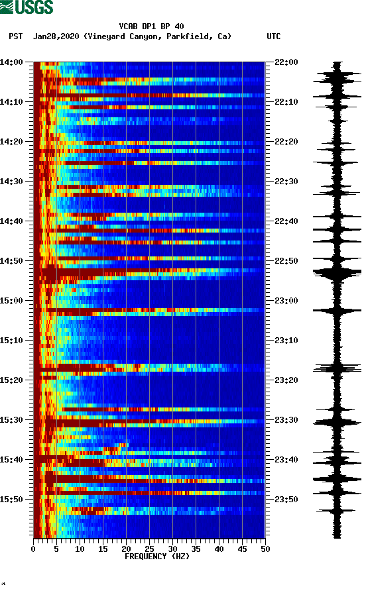Click the 50 Hz frequency tick label
Image resolution: width=366 pixels, height=591 pixels.
[265, 549]
